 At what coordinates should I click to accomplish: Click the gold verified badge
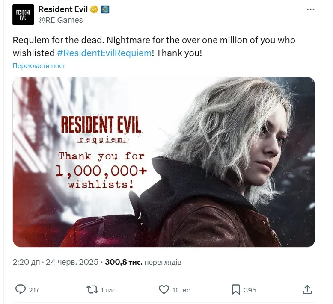(94, 9)
